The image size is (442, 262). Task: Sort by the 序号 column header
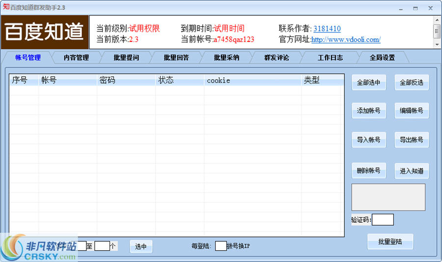coord(24,80)
